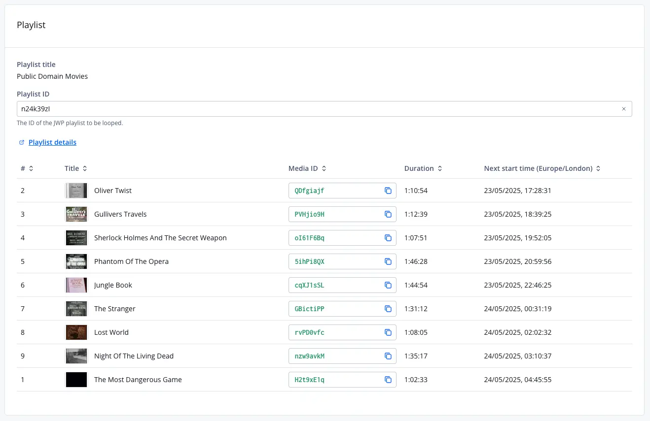The image size is (650, 421).
Task: Expand the sort chevron on the Media ID column
Action: tap(324, 168)
